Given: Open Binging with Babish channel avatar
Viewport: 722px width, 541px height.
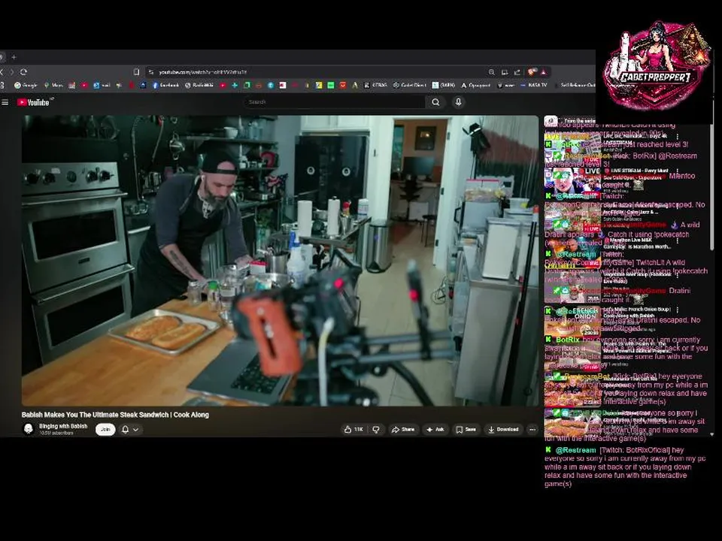Looking at the screenshot, I should (29, 429).
